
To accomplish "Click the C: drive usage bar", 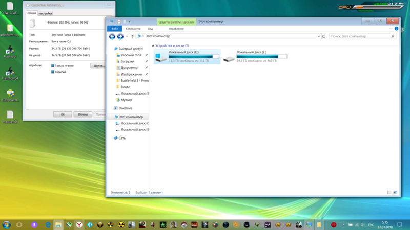I will (x=194, y=56).
